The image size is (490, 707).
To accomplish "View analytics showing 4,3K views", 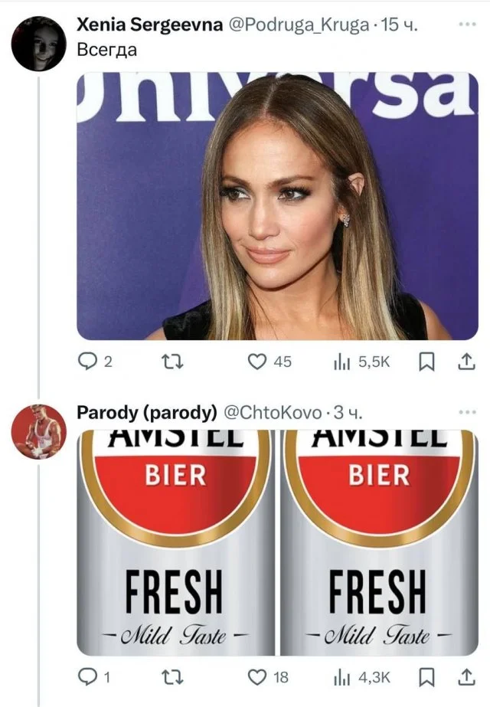I will click(341, 676).
